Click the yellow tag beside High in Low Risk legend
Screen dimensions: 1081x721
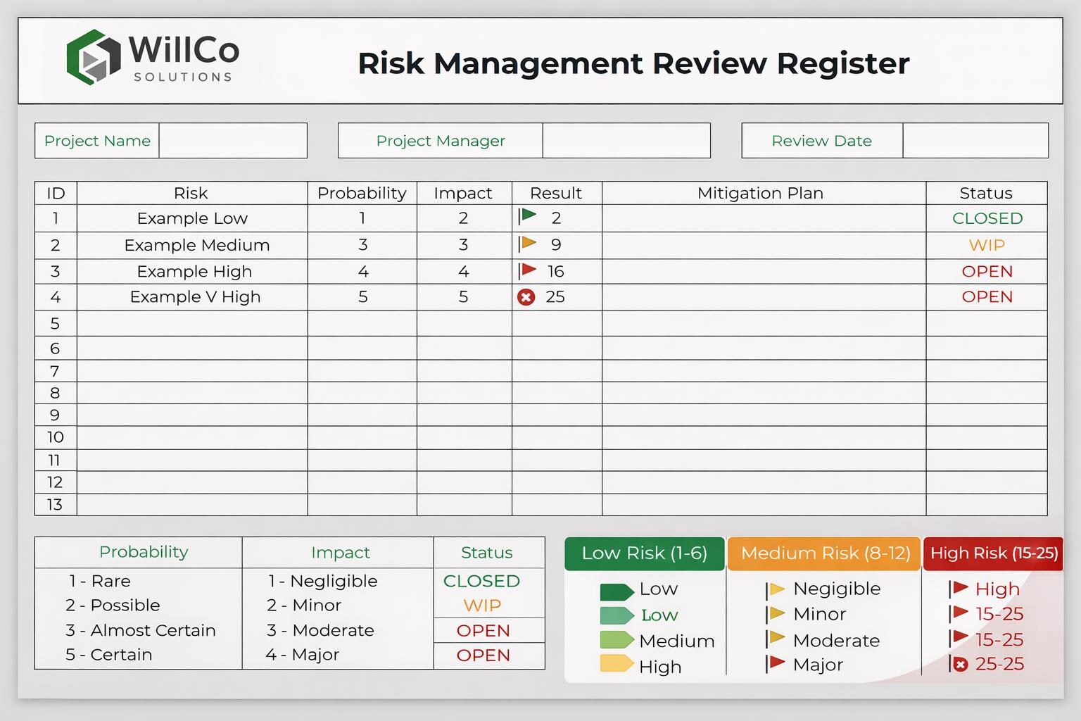click(617, 664)
